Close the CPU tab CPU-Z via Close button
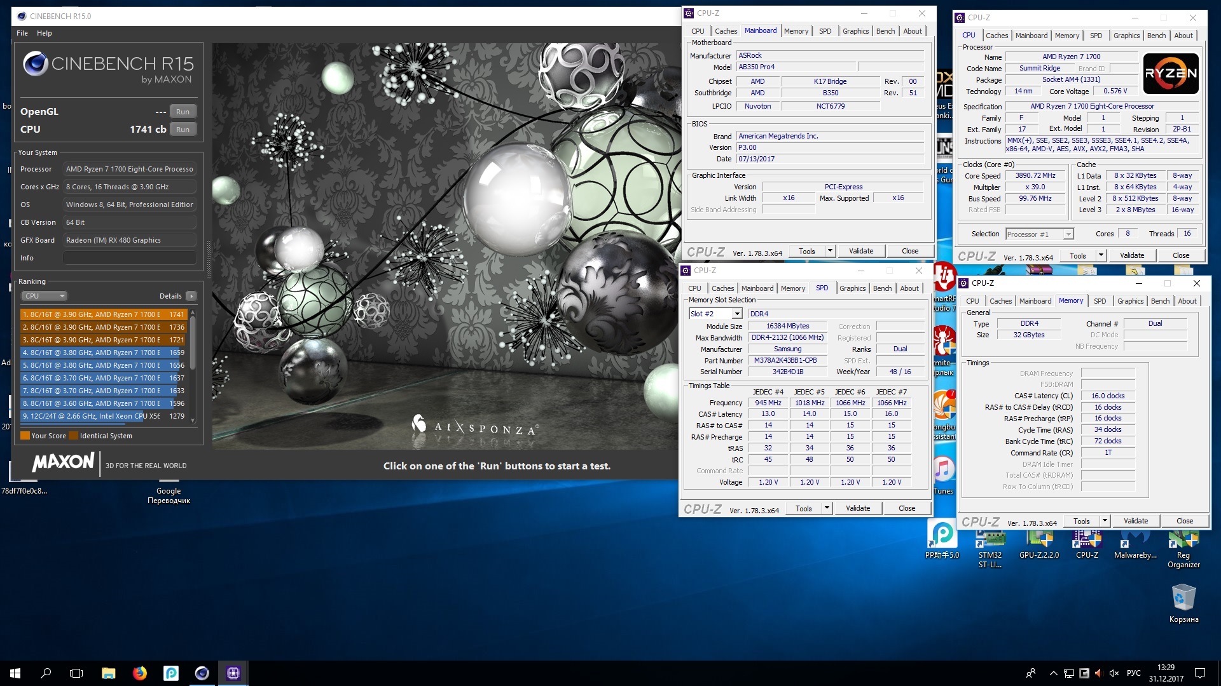Screen dimensions: 1221x686 click(1181, 255)
